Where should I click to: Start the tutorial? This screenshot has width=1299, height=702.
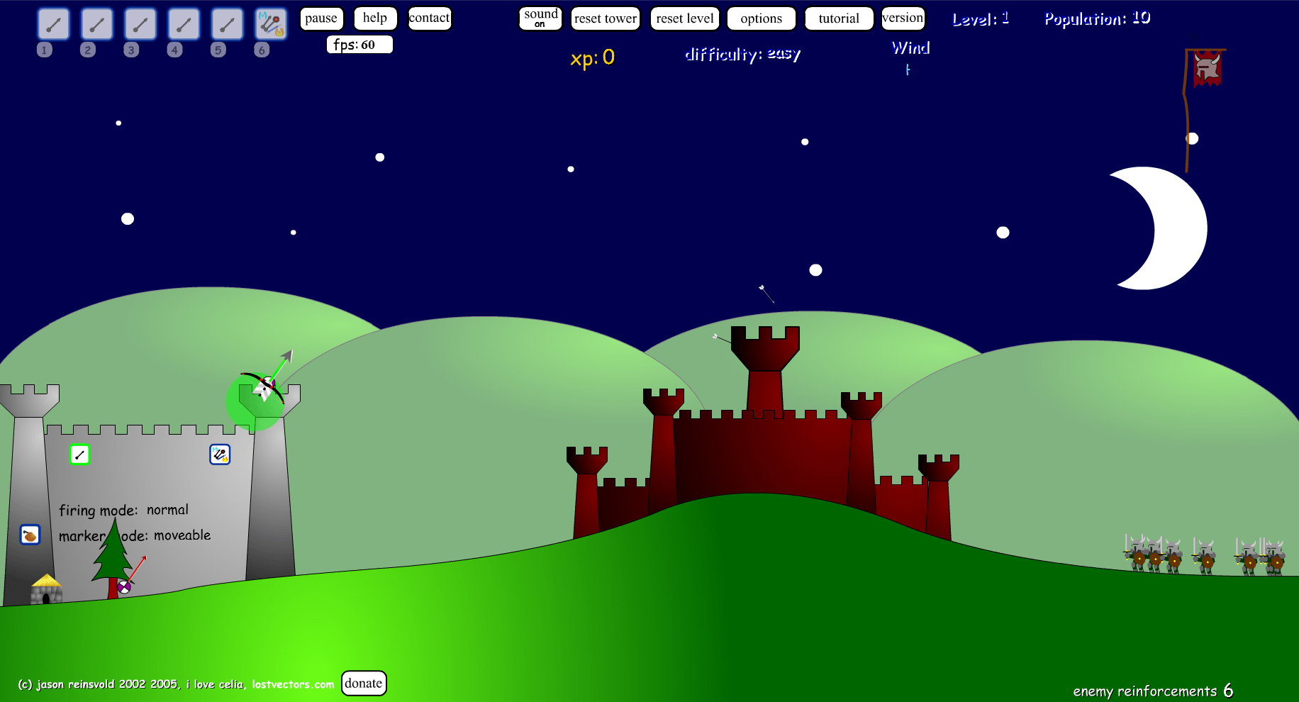[x=839, y=18]
